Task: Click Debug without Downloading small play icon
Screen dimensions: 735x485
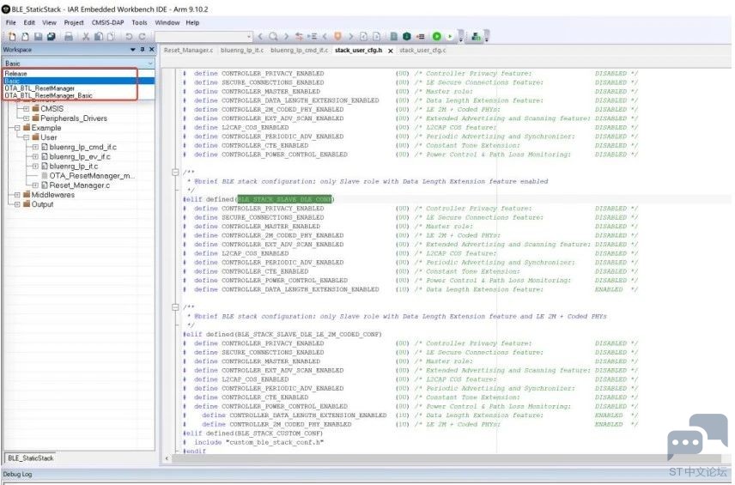Action: click(x=450, y=37)
